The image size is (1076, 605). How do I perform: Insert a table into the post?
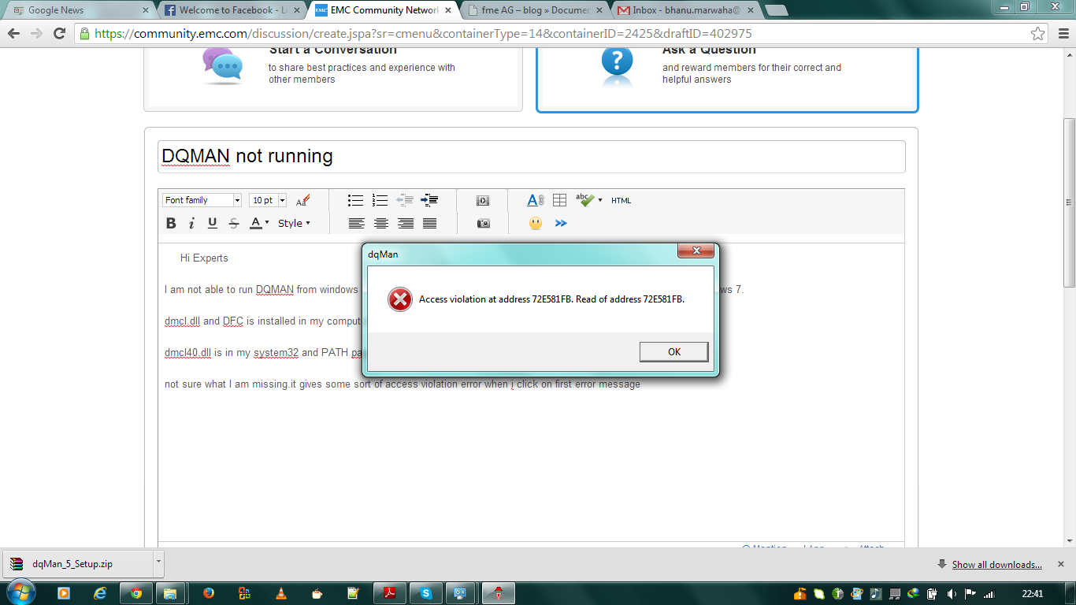coord(559,200)
